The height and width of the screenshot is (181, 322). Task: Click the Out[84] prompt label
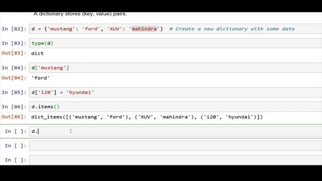(14, 78)
